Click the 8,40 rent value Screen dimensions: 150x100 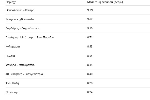[90, 74]
